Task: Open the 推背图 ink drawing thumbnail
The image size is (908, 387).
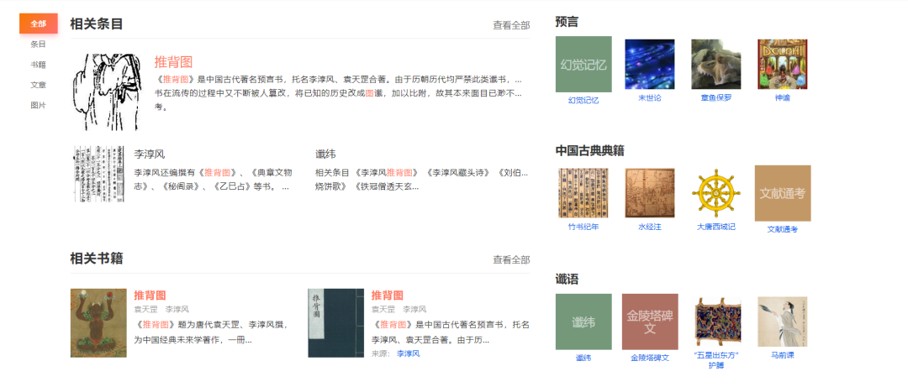Action: (106, 92)
